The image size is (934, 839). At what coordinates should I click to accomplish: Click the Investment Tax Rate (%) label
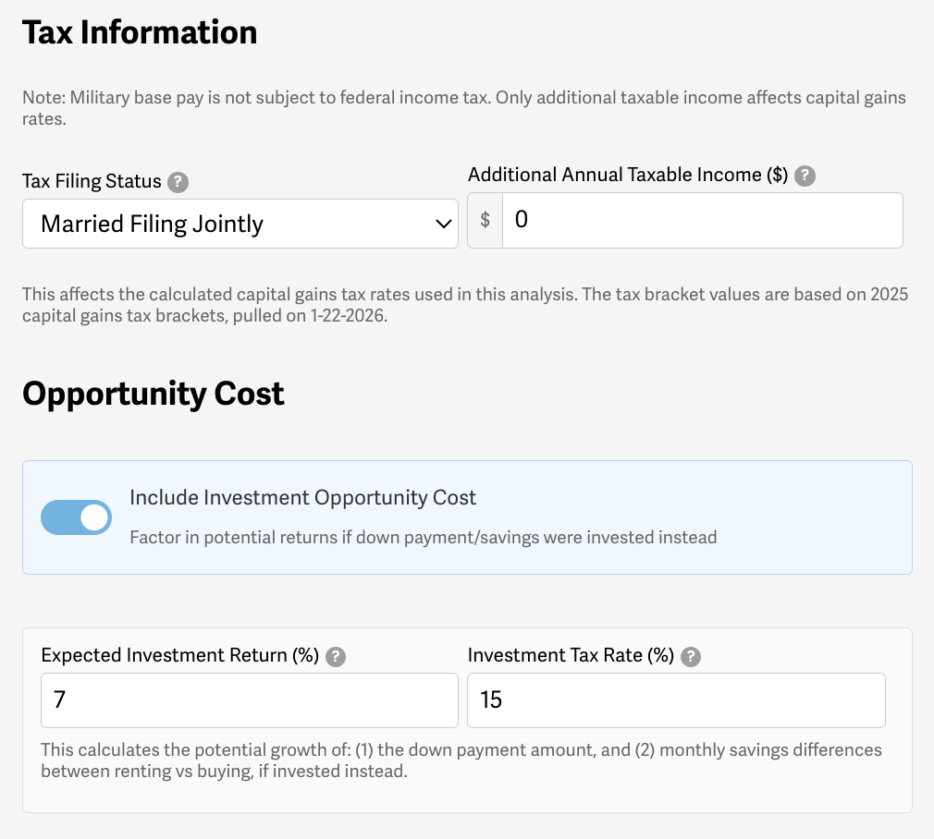pyautogui.click(x=571, y=656)
